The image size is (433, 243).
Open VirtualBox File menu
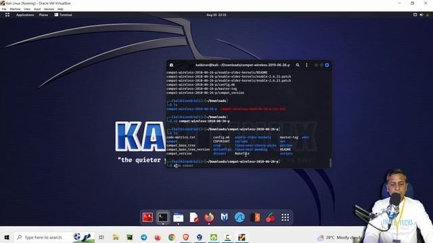4,9
